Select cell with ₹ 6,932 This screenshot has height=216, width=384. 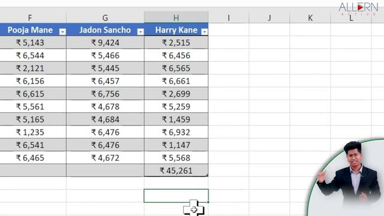176,132
